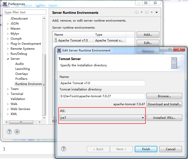Screen dimensions: 188x159
Task: Click the Cancel button
Action: 170,149
